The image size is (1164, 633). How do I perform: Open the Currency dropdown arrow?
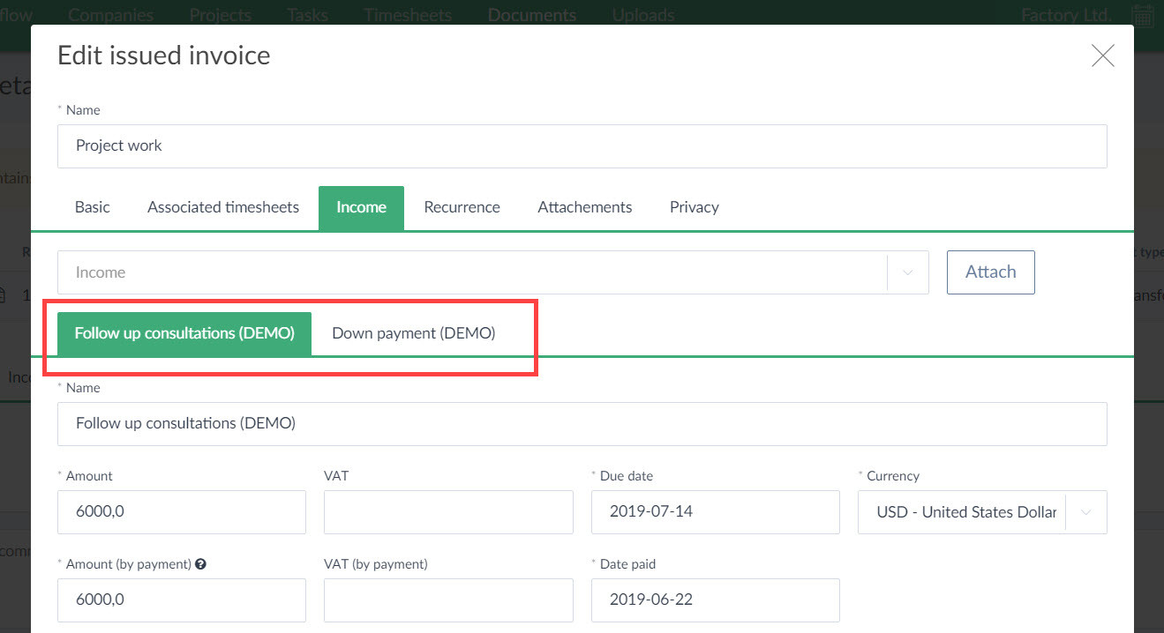pos(1085,512)
